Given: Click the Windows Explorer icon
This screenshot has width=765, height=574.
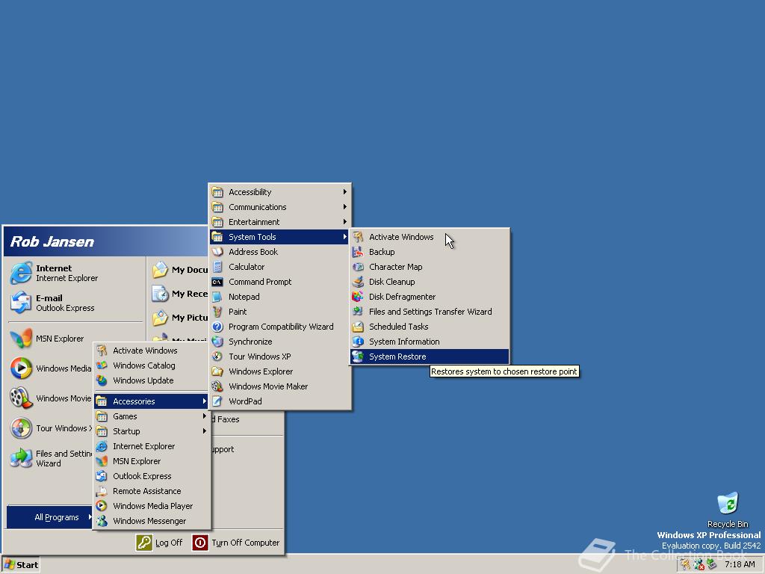Looking at the screenshot, I should 217,371.
